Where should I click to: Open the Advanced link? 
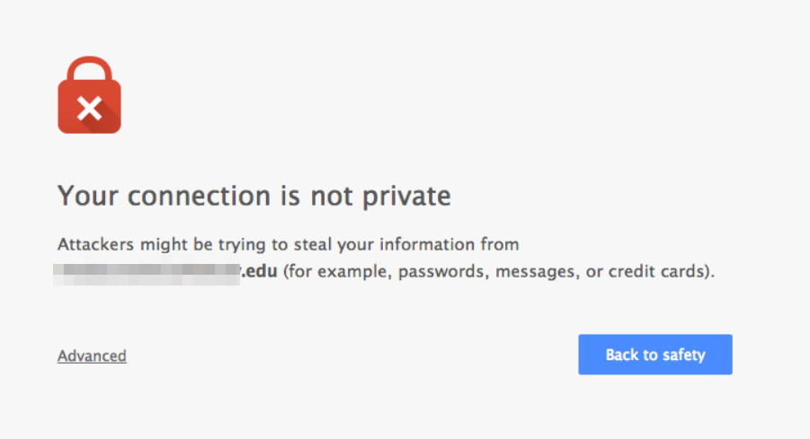pyautogui.click(x=92, y=356)
